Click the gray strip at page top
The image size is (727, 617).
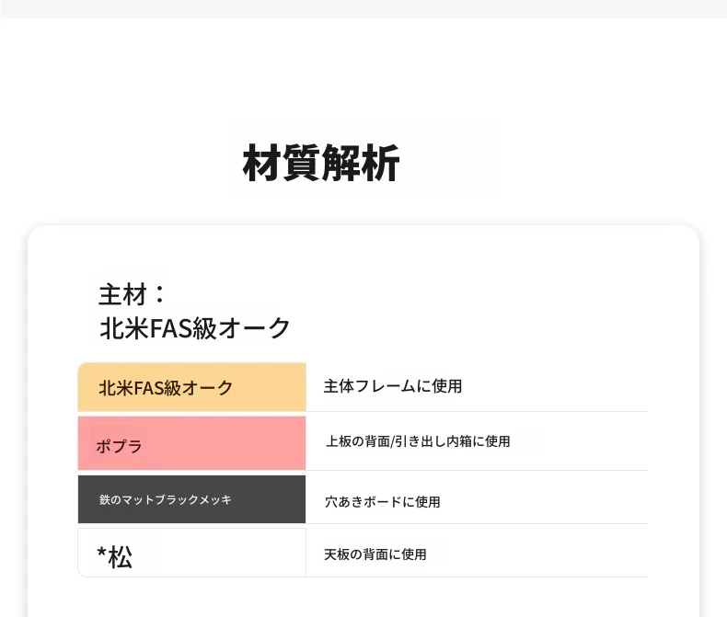point(363,9)
